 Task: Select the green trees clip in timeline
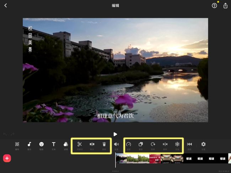[138, 158]
